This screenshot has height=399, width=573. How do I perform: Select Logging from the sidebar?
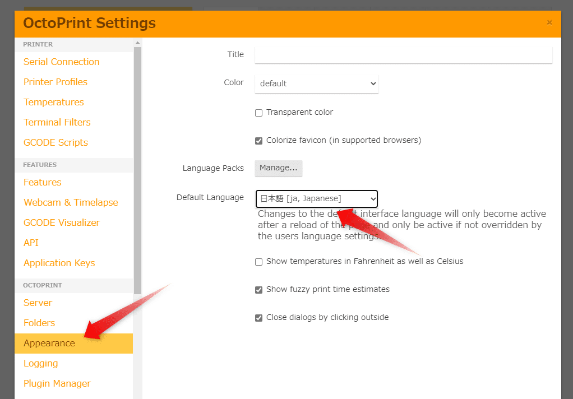tap(40, 363)
